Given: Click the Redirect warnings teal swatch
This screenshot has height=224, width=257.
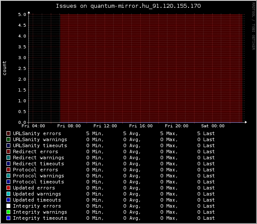Looking at the screenshot, I should click(8, 158).
